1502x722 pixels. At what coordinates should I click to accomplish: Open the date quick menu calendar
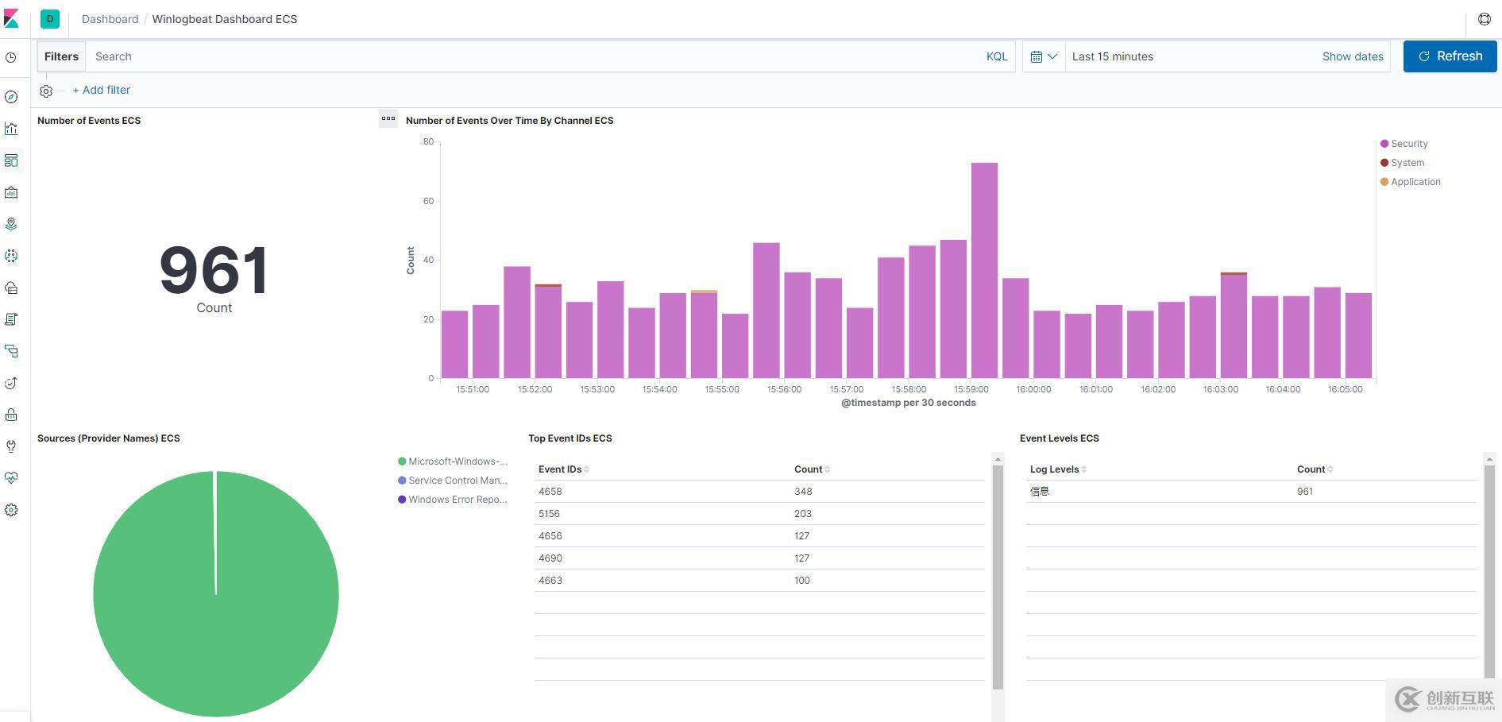coord(1044,56)
